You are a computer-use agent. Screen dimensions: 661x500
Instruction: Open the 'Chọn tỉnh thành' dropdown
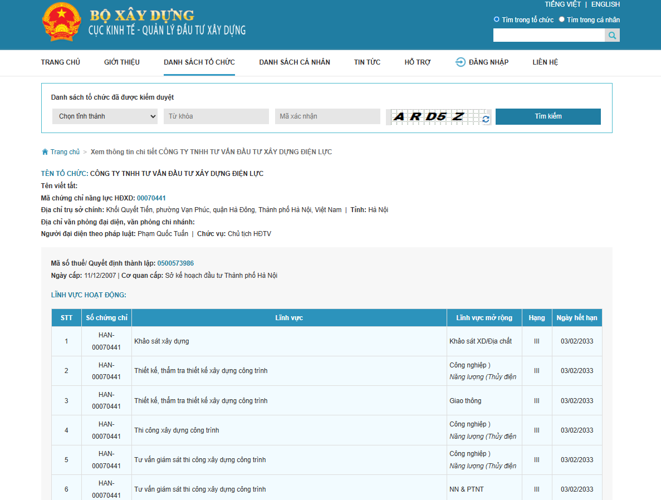pyautogui.click(x=105, y=116)
